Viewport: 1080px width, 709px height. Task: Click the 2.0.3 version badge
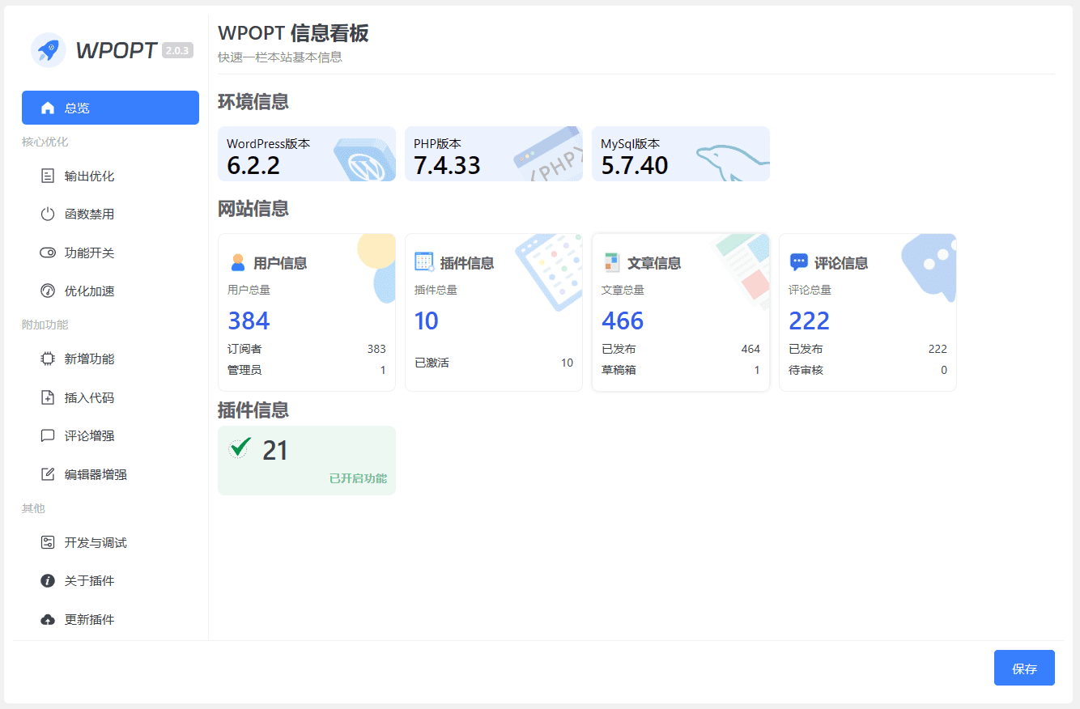point(177,50)
